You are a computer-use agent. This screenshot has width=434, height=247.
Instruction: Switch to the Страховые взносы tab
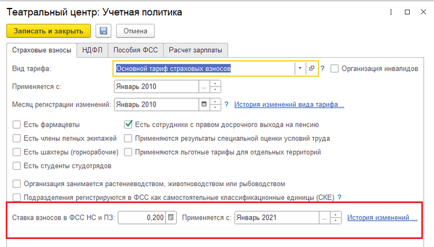click(x=41, y=50)
